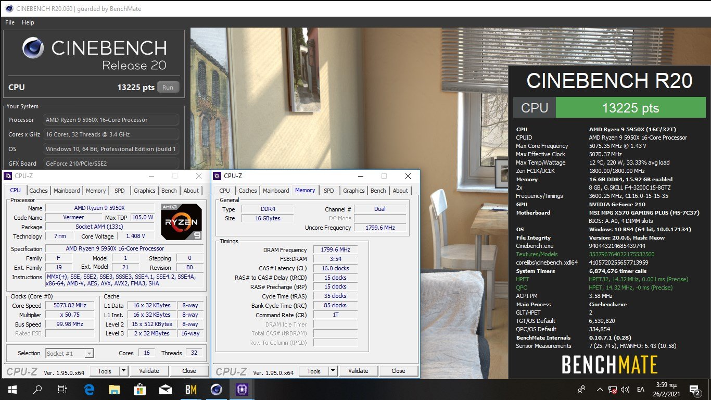The height and width of the screenshot is (400, 711).
Task: Click the volume speaker tray icon
Action: pyautogui.click(x=625, y=389)
